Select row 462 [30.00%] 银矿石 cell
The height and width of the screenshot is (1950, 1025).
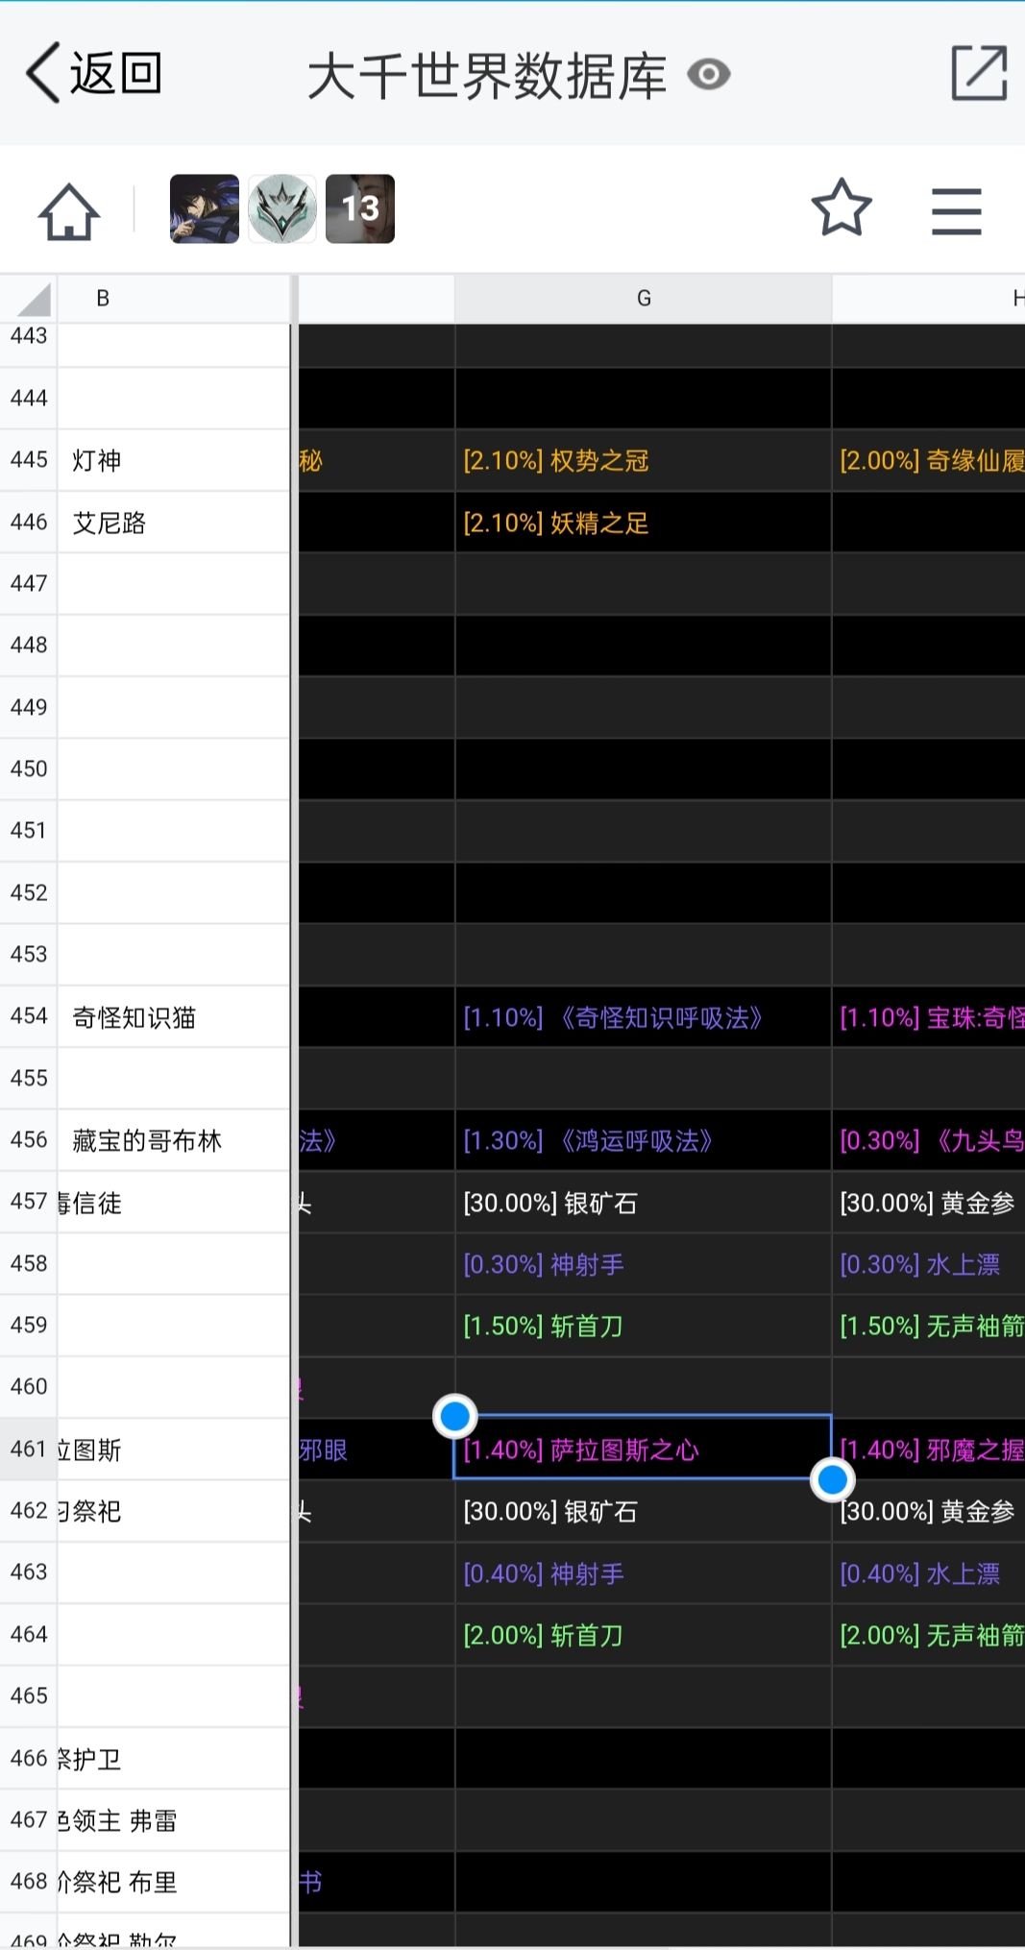point(643,1511)
